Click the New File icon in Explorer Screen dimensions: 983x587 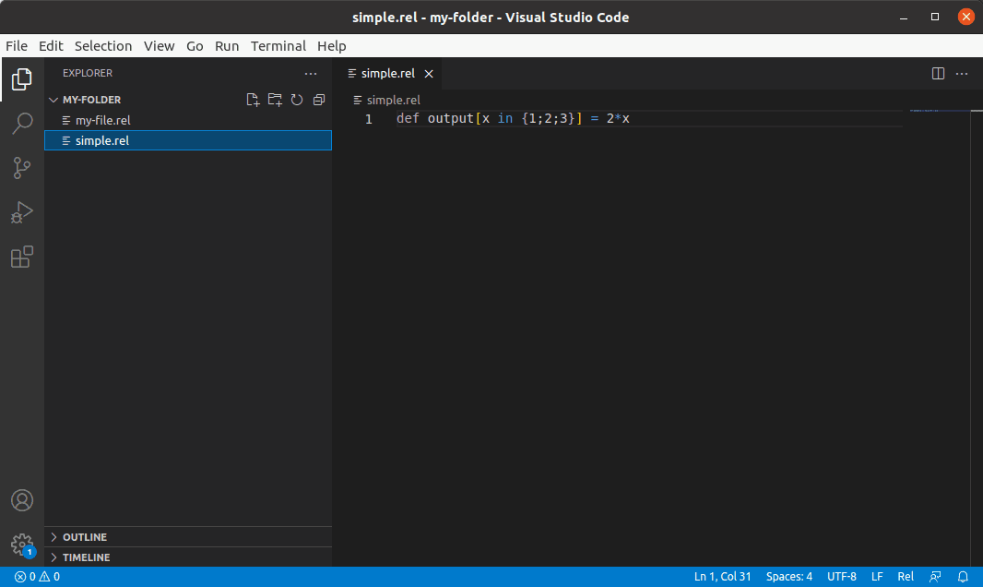click(x=253, y=100)
